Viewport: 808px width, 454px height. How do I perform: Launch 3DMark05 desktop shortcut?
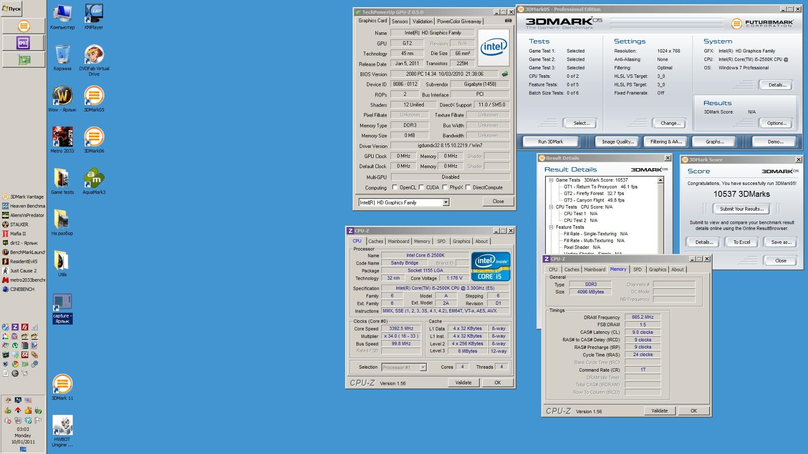(94, 99)
